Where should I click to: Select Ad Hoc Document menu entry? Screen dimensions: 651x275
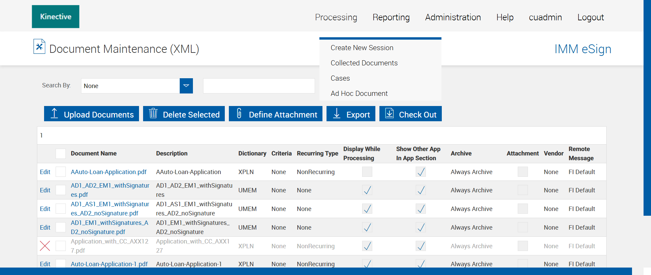pyautogui.click(x=359, y=93)
